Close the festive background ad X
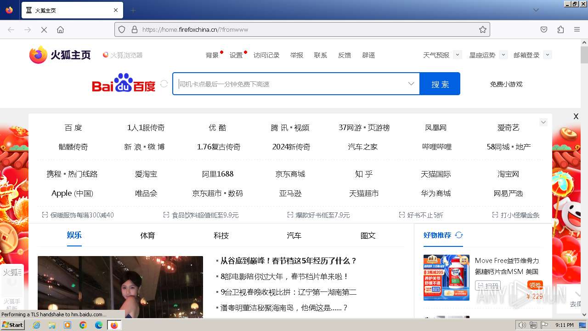The width and height of the screenshot is (588, 331). tap(576, 116)
